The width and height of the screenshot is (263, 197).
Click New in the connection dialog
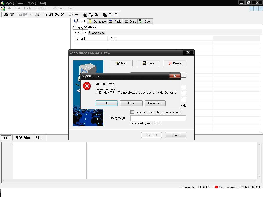pyautogui.click(x=121, y=63)
